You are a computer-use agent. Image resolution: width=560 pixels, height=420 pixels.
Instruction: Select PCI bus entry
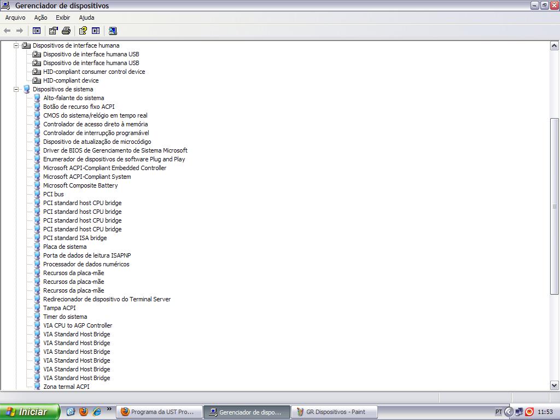coord(54,194)
